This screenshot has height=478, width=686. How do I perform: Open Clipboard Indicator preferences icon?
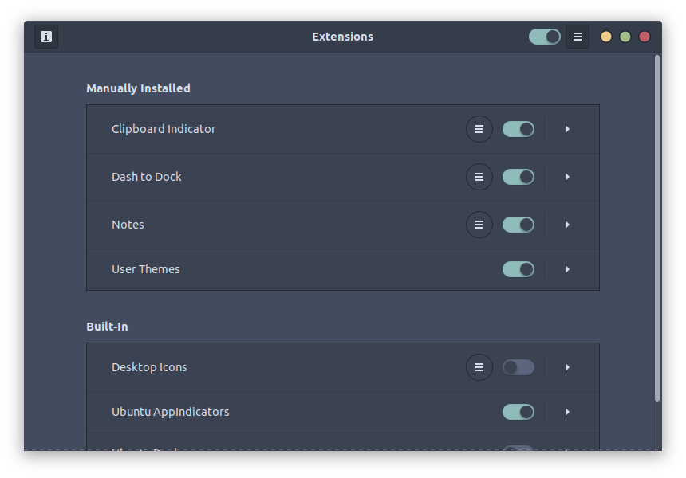[479, 129]
